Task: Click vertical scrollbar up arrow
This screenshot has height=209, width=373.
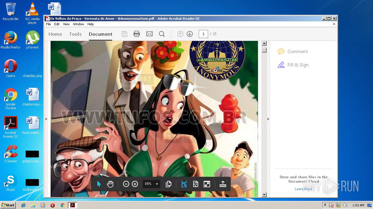Action: pos(264,43)
